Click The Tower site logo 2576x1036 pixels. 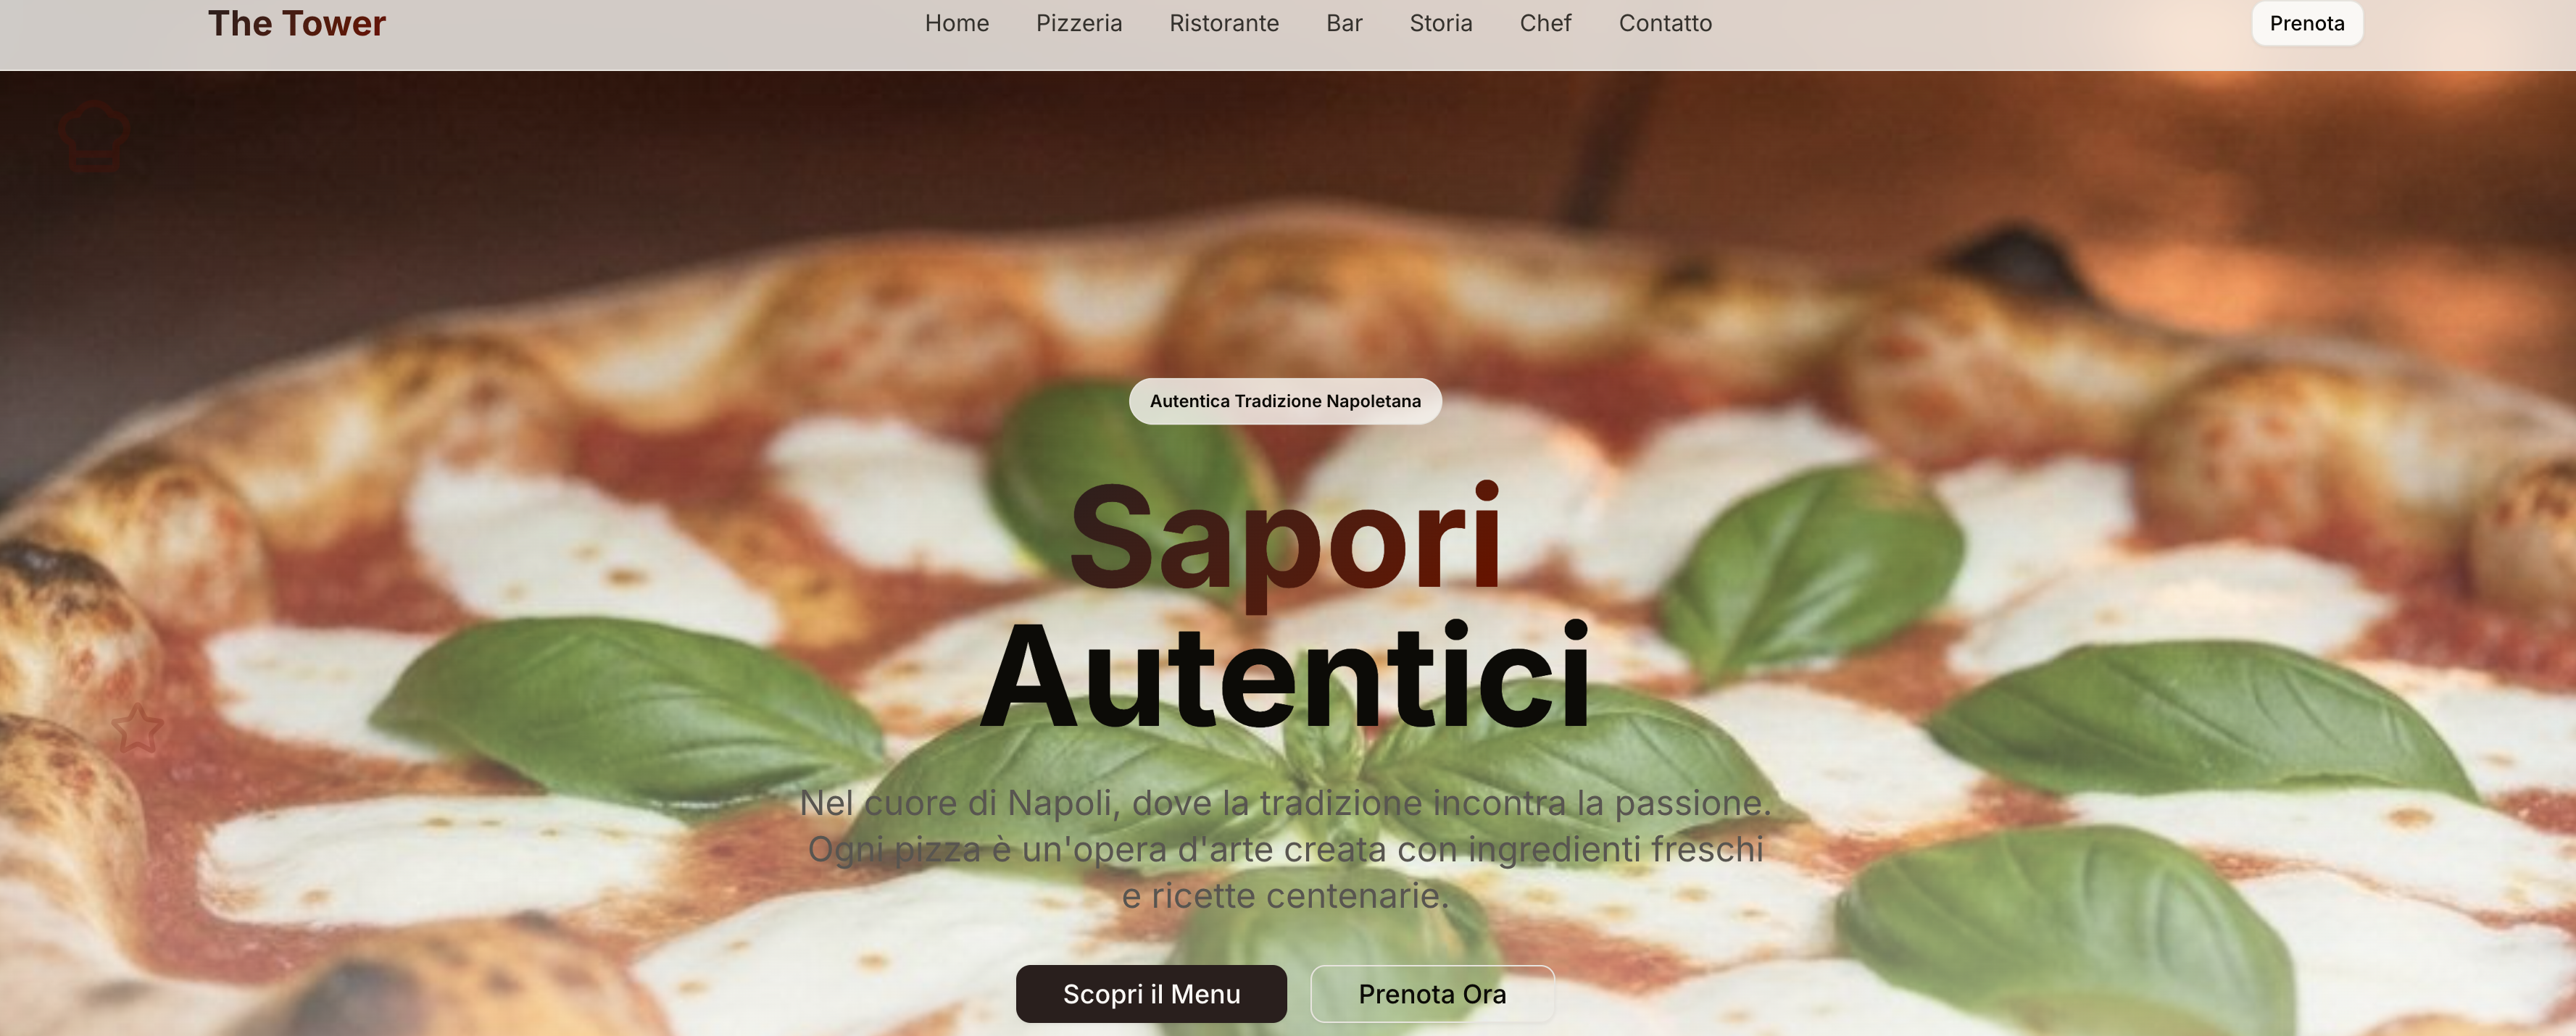(x=296, y=23)
